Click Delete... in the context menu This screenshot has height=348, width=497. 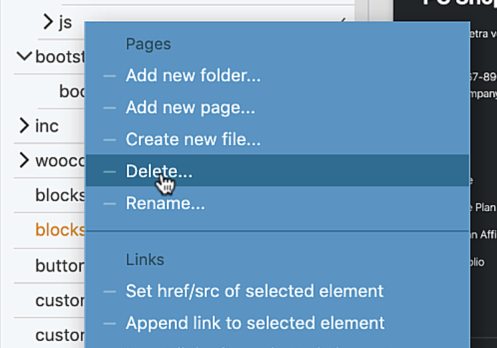point(277,170)
